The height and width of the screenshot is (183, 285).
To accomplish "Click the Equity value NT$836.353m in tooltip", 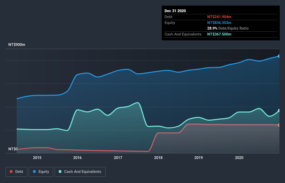I will (219, 23).
